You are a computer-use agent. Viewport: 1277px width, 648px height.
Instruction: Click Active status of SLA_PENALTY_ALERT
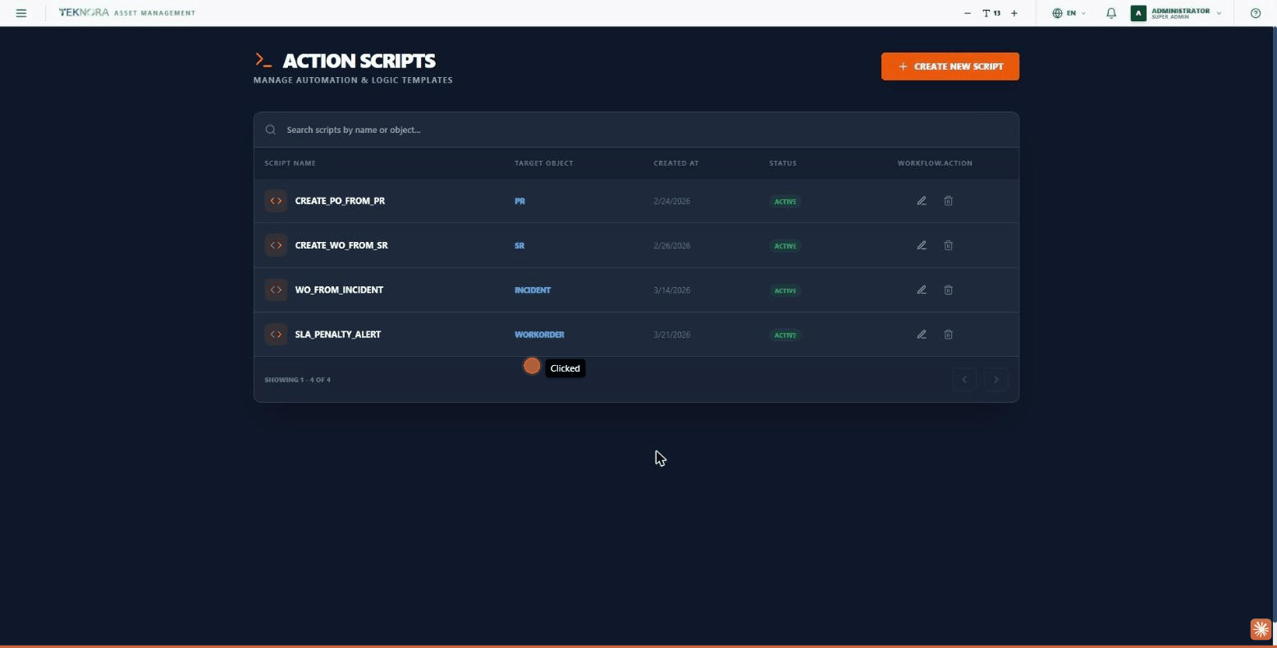pos(785,335)
